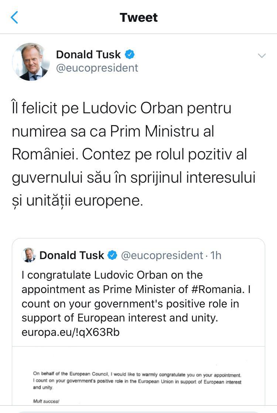Screen dimensions: 277x413
Task: Open the #Romania hashtag
Action: 217,289
